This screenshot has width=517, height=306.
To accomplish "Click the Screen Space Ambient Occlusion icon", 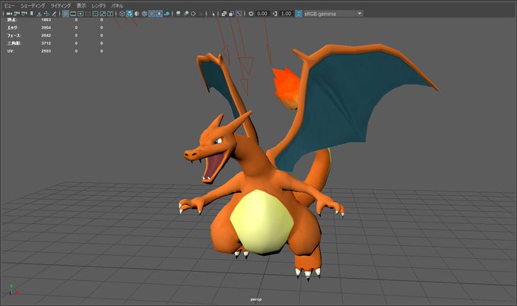I will (179, 14).
